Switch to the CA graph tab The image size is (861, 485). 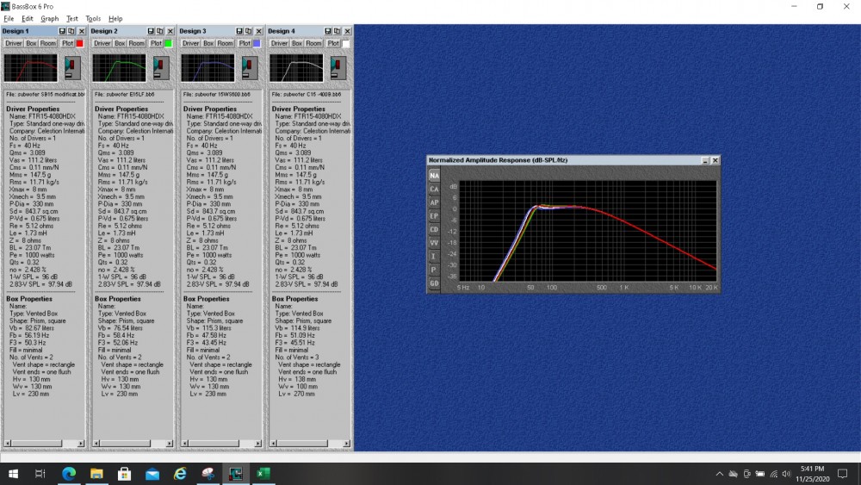[434, 189]
